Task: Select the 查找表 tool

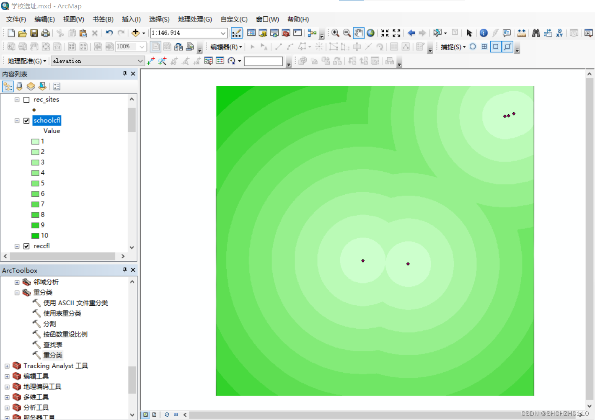Action: 53,345
